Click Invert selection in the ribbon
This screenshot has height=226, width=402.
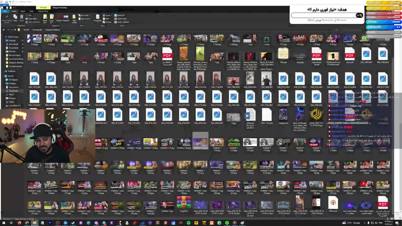122,22
